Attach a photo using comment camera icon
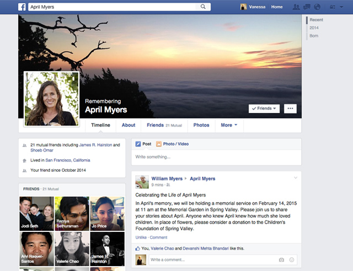 click(x=281, y=259)
